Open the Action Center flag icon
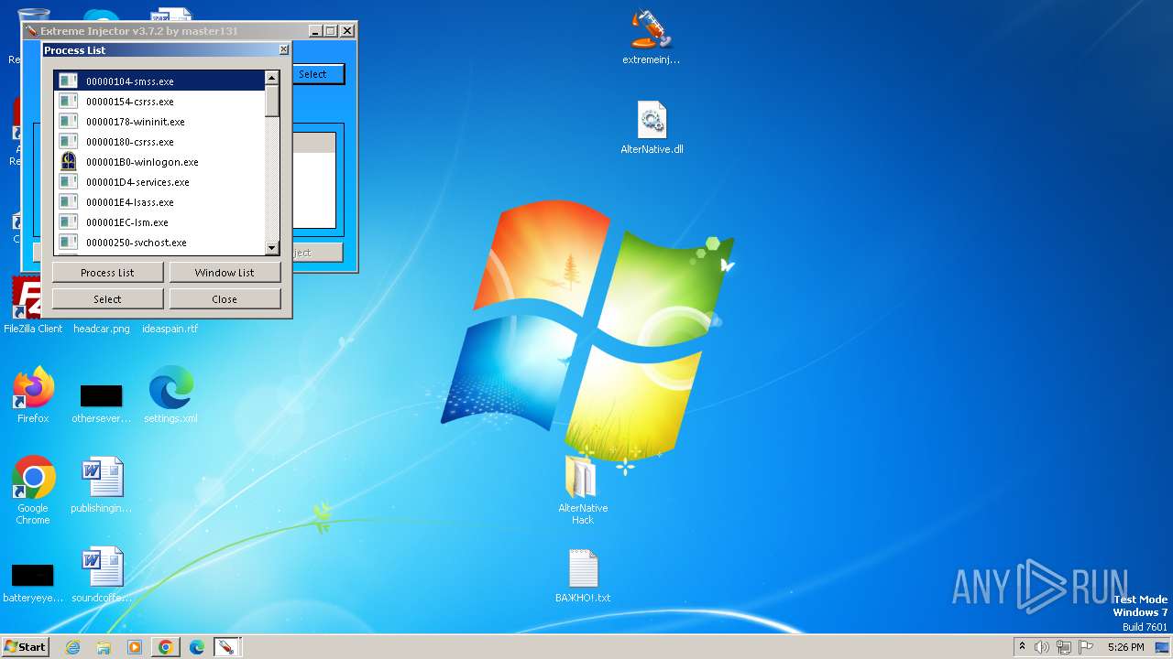Screen dimensions: 1173x659 point(1086,647)
